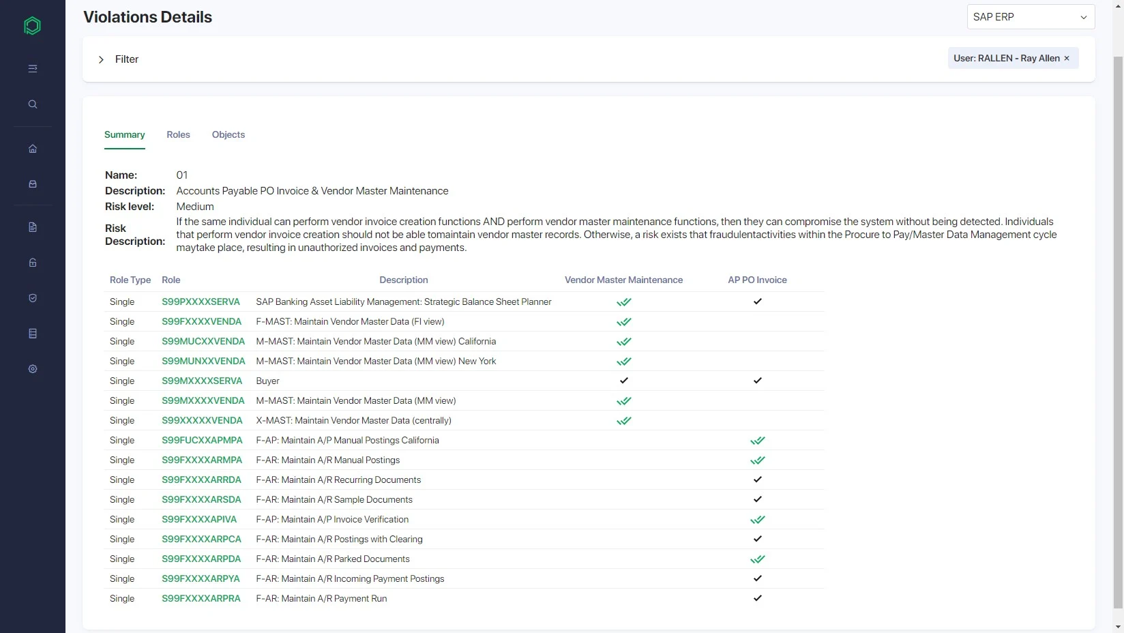Screen dimensions: 1124x633
Task: Click AP PO check for S99FXXXXARRDA
Action: [757, 480]
